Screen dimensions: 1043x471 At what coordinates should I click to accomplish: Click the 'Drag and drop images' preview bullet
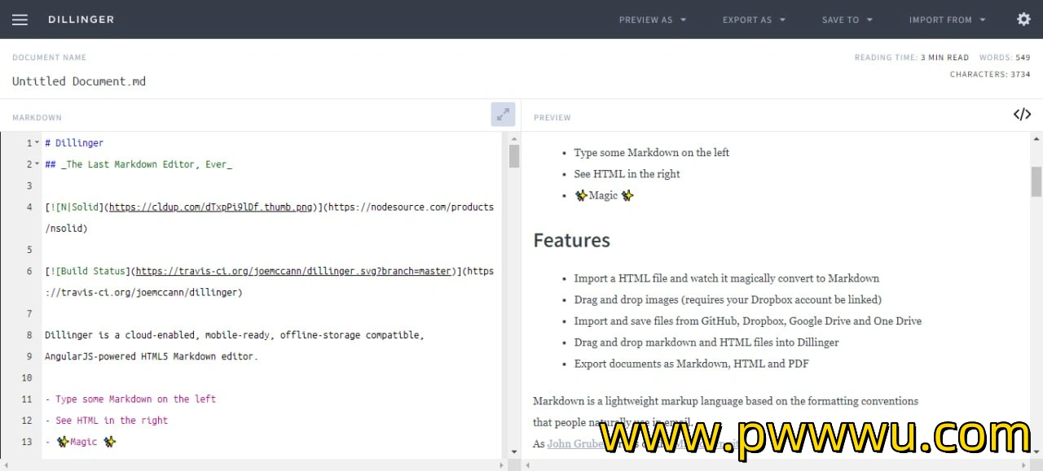pos(728,299)
